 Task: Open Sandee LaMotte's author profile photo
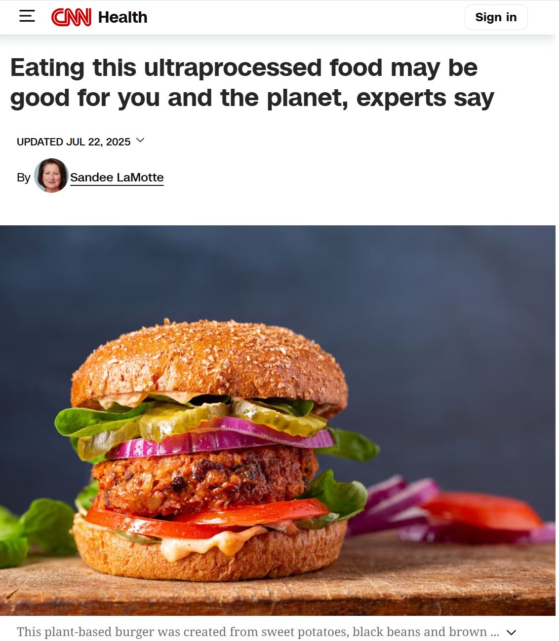coord(51,176)
